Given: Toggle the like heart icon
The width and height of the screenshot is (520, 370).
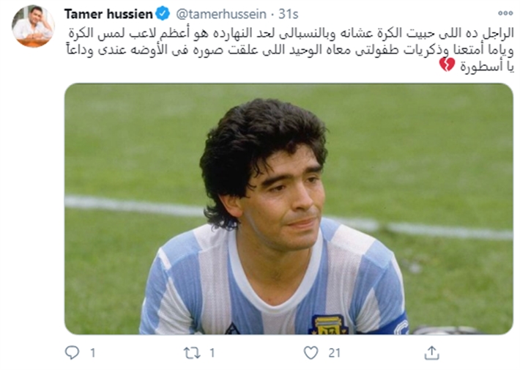Looking at the screenshot, I should [x=311, y=352].
